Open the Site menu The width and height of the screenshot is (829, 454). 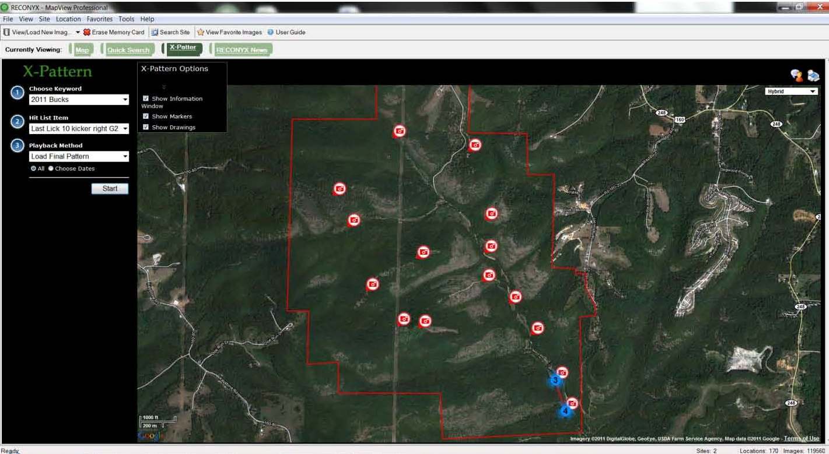(44, 19)
